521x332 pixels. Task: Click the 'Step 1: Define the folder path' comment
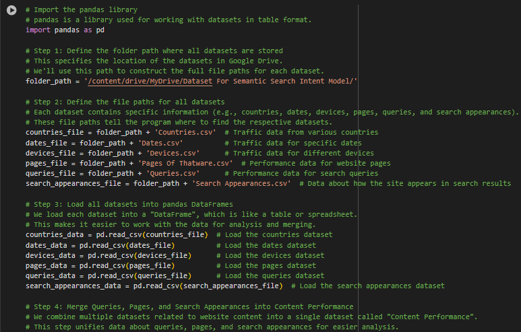(x=154, y=51)
